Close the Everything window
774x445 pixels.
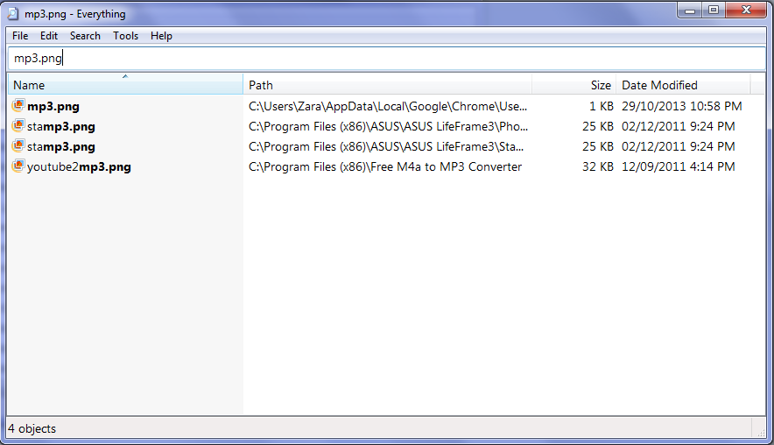tap(746, 10)
